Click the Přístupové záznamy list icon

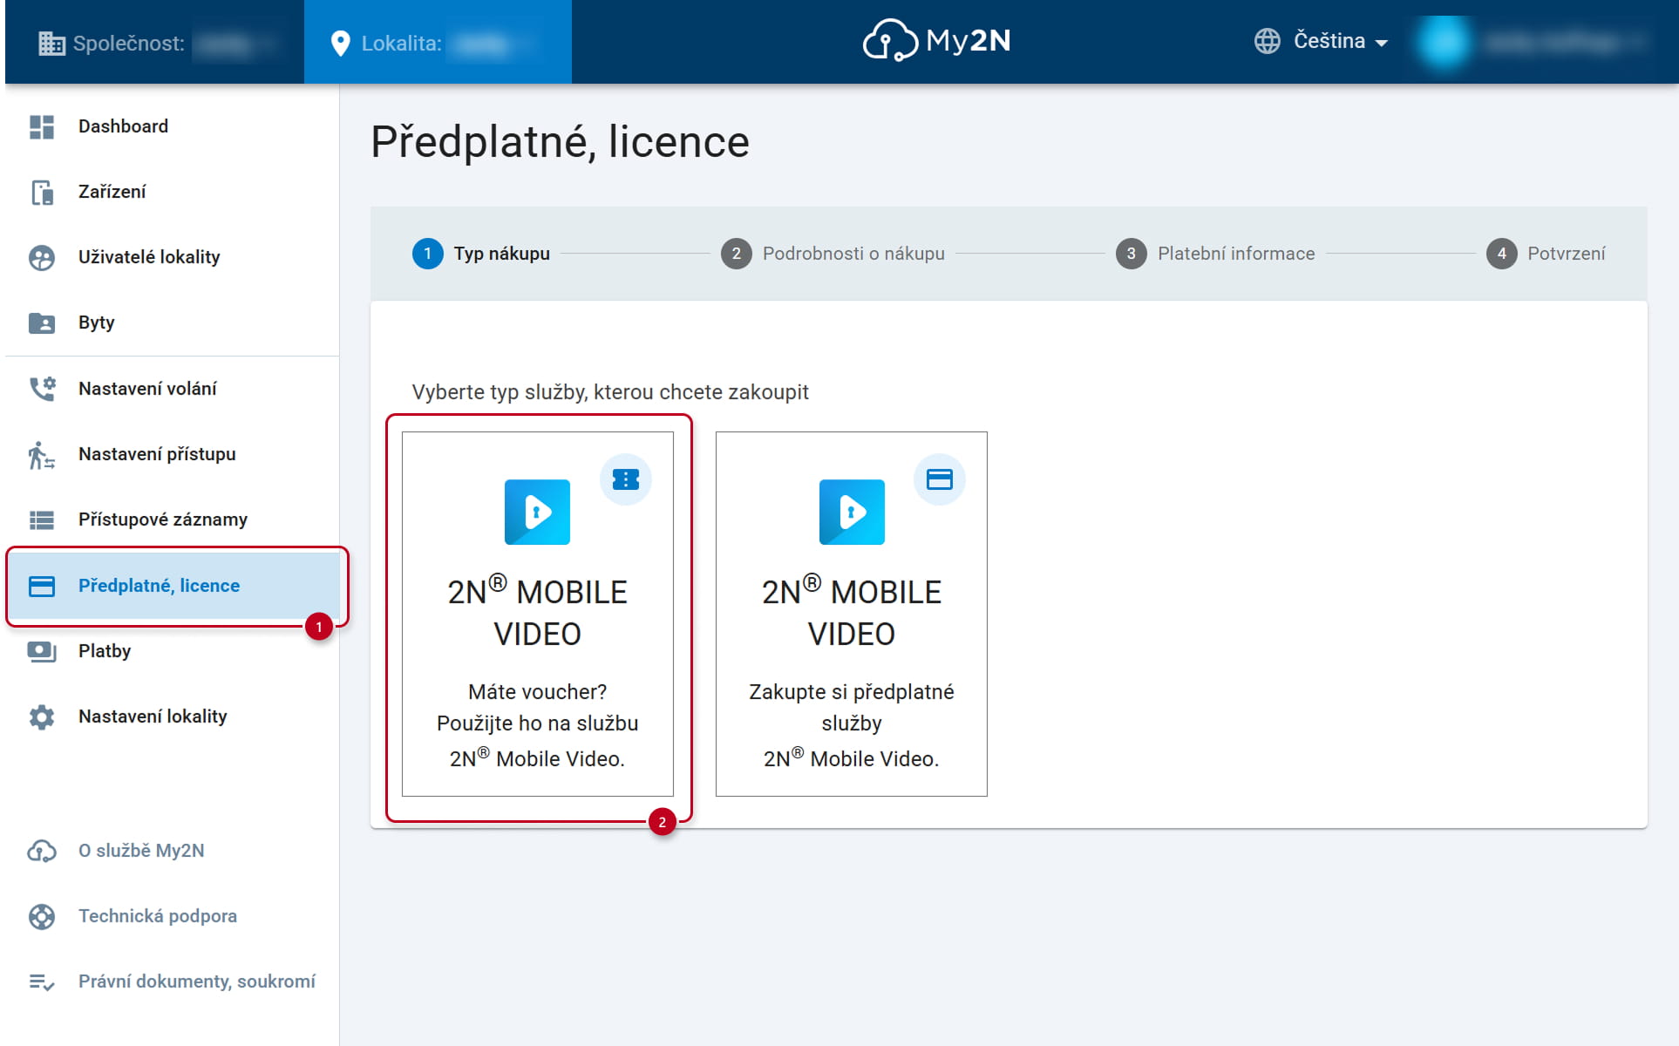click(x=42, y=520)
